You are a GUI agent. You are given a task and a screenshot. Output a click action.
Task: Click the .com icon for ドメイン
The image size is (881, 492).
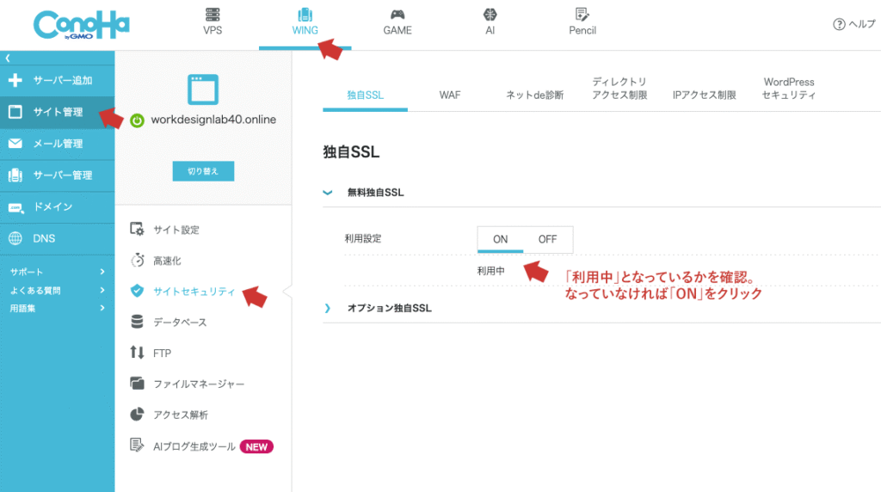[15, 207]
